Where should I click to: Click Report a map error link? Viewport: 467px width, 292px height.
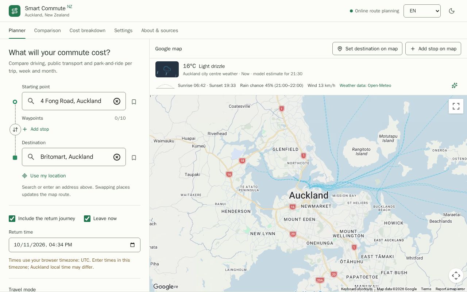click(x=450, y=289)
